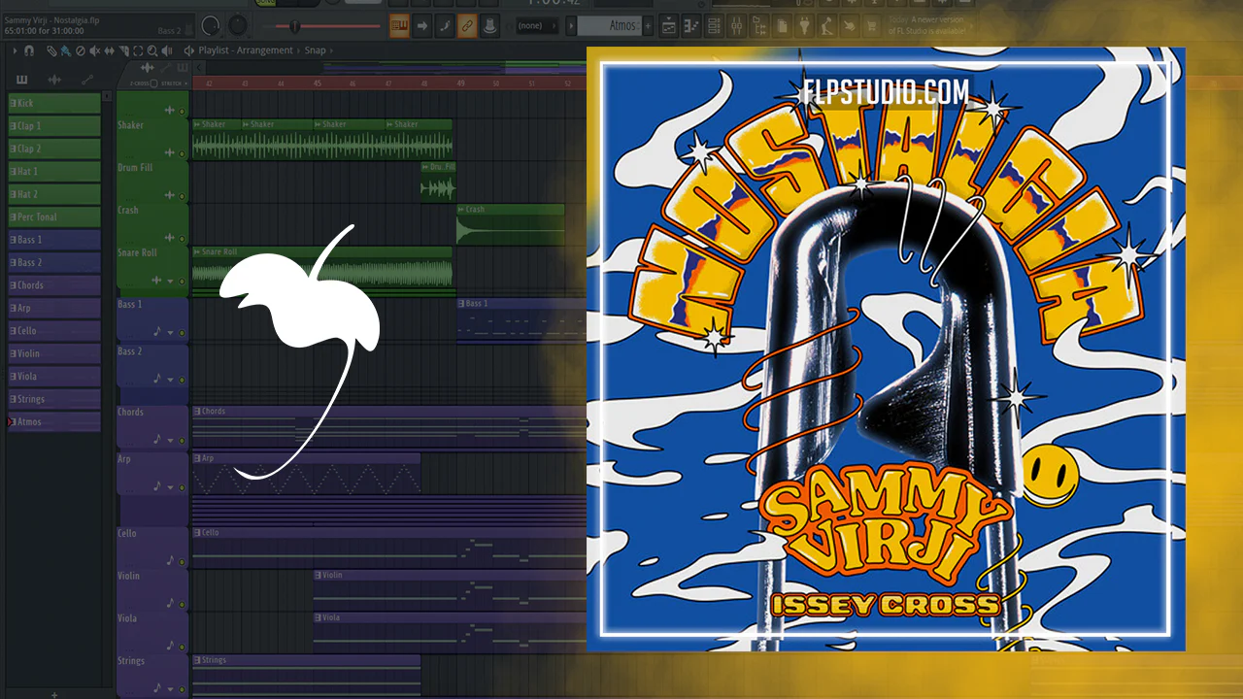The height and width of the screenshot is (699, 1243).
Task: Click the multilink to controllers hat icon
Action: click(x=488, y=26)
